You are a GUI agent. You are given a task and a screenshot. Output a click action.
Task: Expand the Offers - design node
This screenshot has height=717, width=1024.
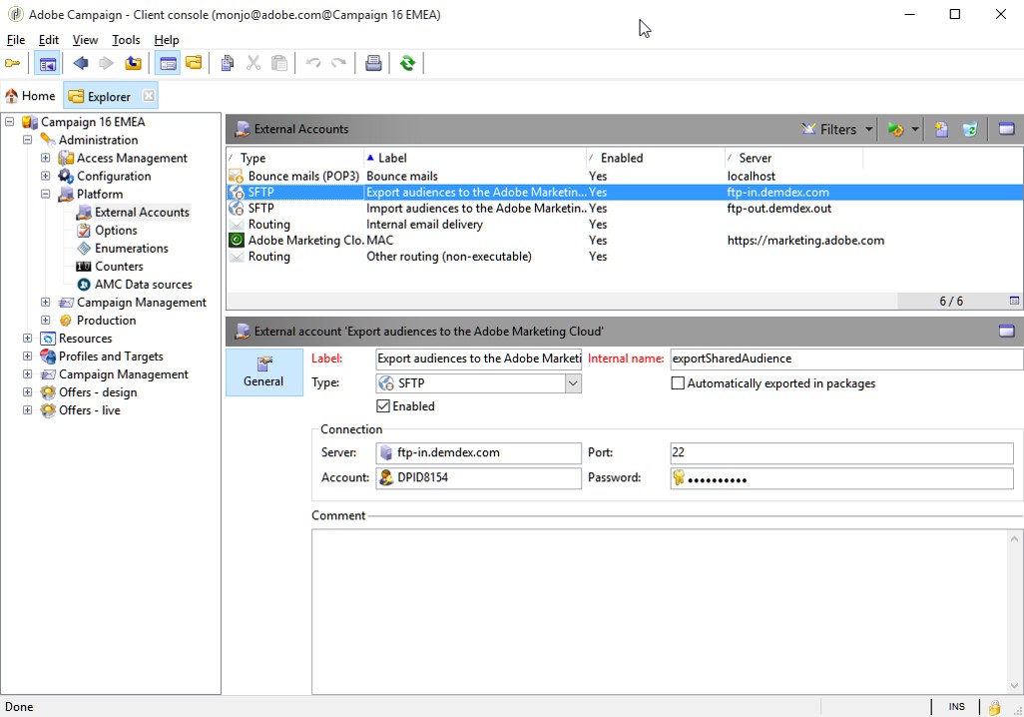pos(27,392)
